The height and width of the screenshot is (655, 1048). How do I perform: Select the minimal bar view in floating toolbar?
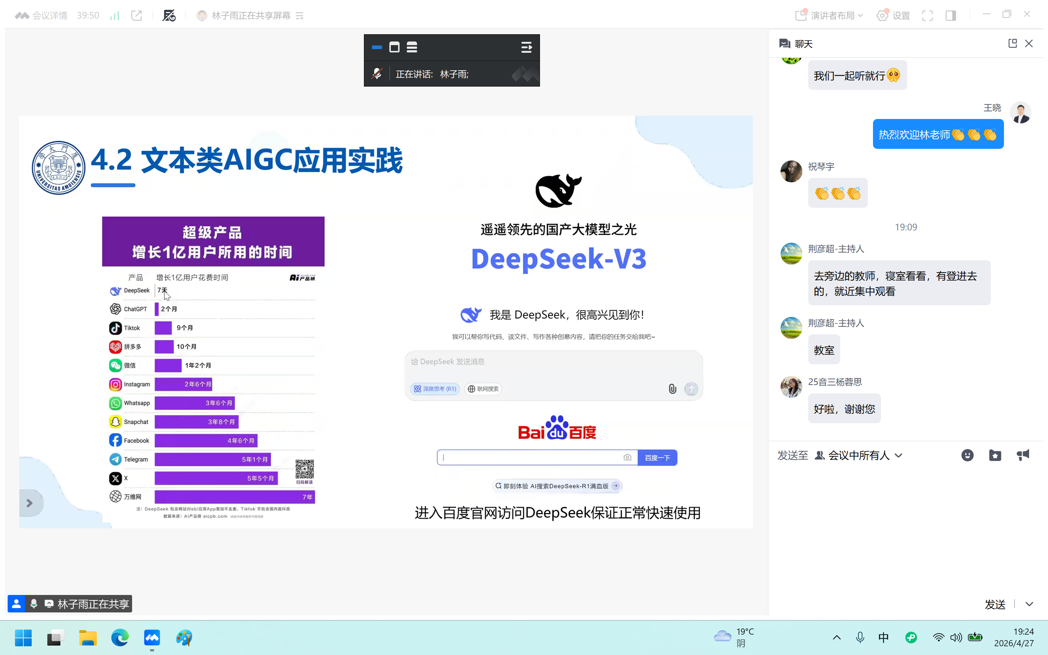click(x=377, y=47)
